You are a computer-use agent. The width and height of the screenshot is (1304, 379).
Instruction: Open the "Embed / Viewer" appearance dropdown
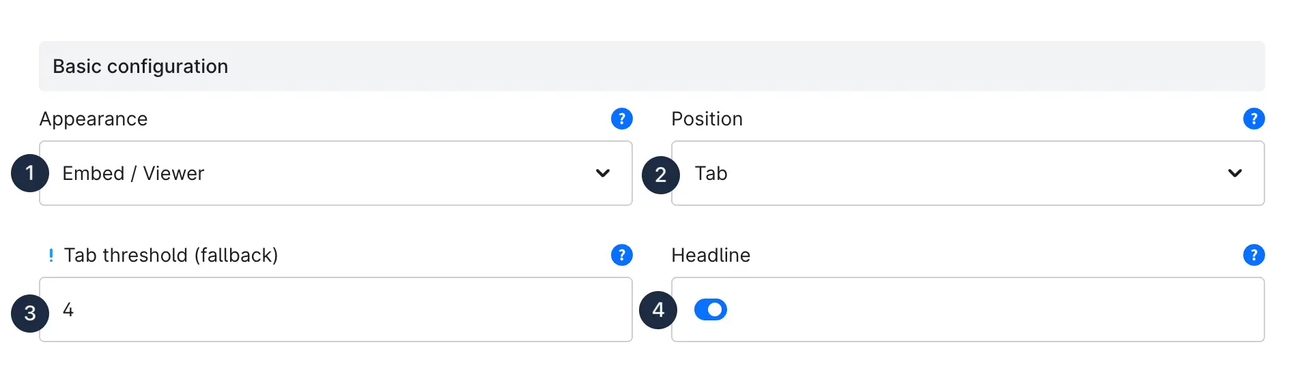click(x=328, y=173)
